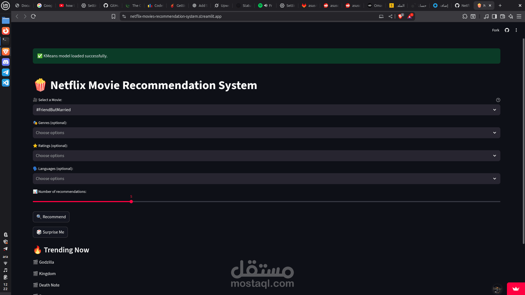Image resolution: width=525 pixels, height=295 pixels.
Task: Show help tooltip for Select a Movie
Action: point(498,100)
